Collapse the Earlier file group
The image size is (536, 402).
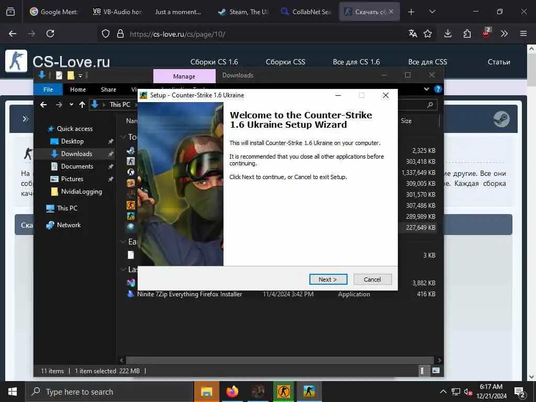click(123, 242)
